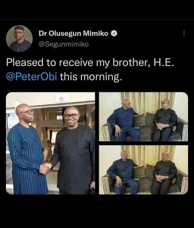Open Dr Olusegun Mimiko's profile avatar
This screenshot has height=228, width=194.
(x=19, y=38)
